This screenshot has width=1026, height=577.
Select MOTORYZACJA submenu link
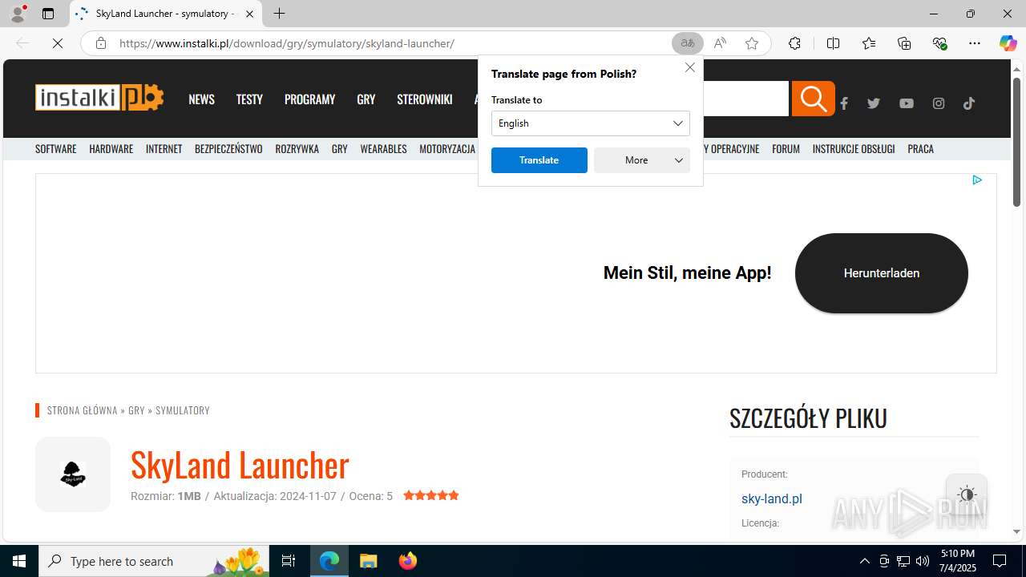[x=447, y=149]
